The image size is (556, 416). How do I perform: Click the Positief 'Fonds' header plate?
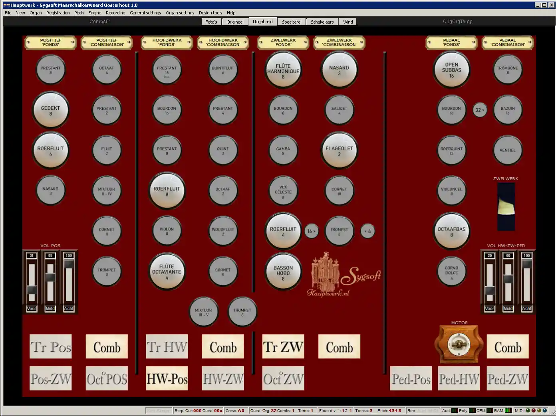(x=51, y=43)
